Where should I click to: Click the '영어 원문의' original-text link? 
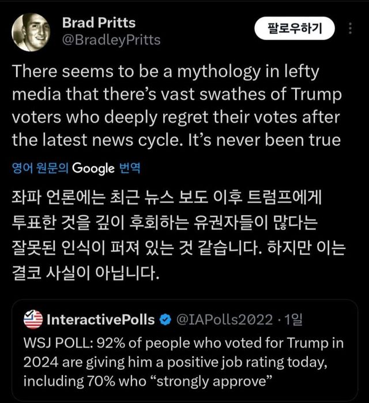point(40,168)
